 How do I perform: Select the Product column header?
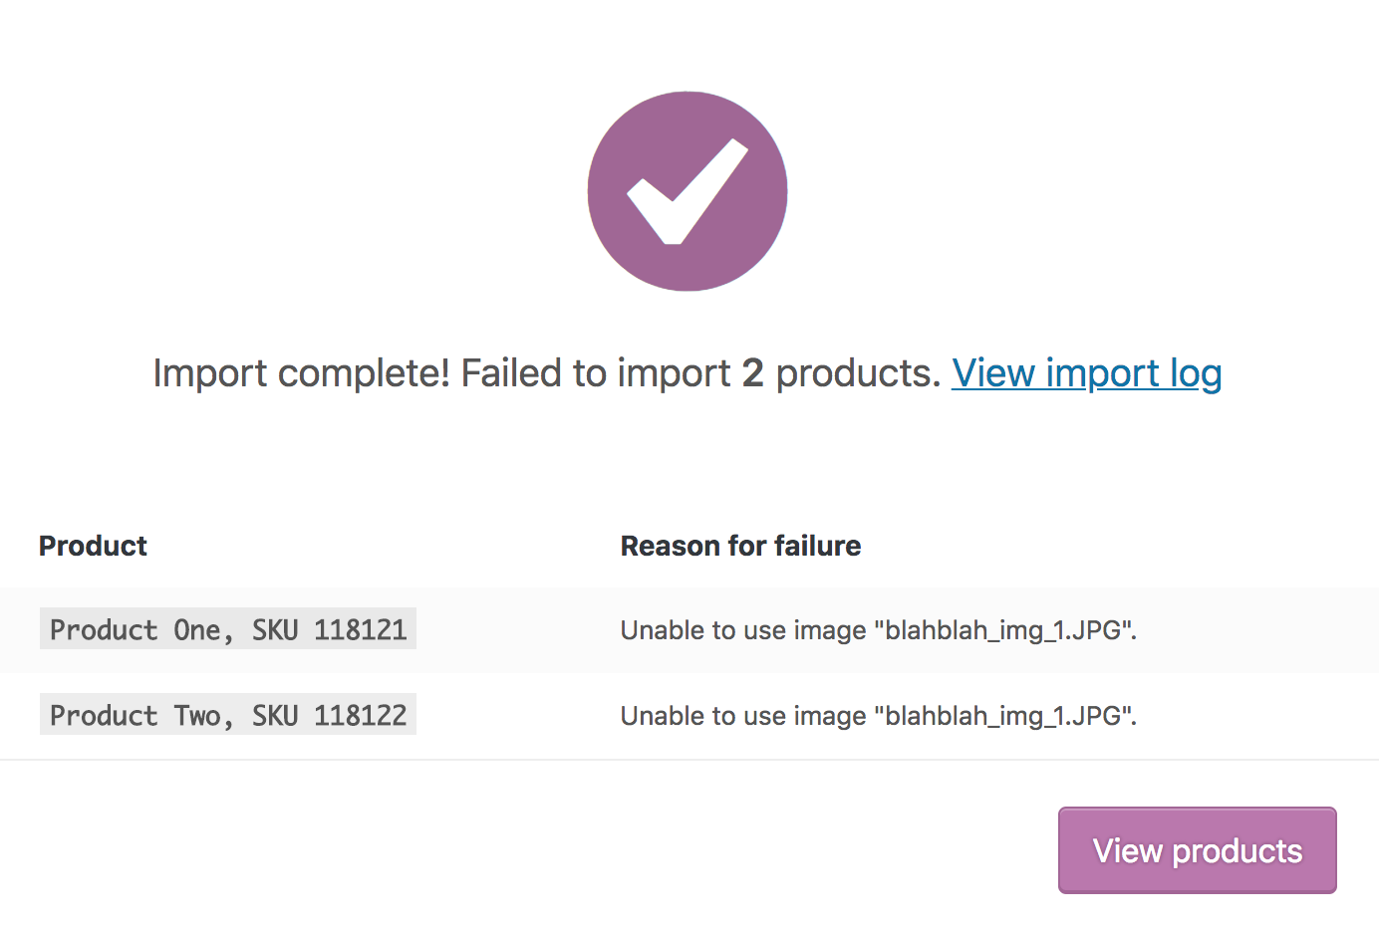[x=93, y=546]
